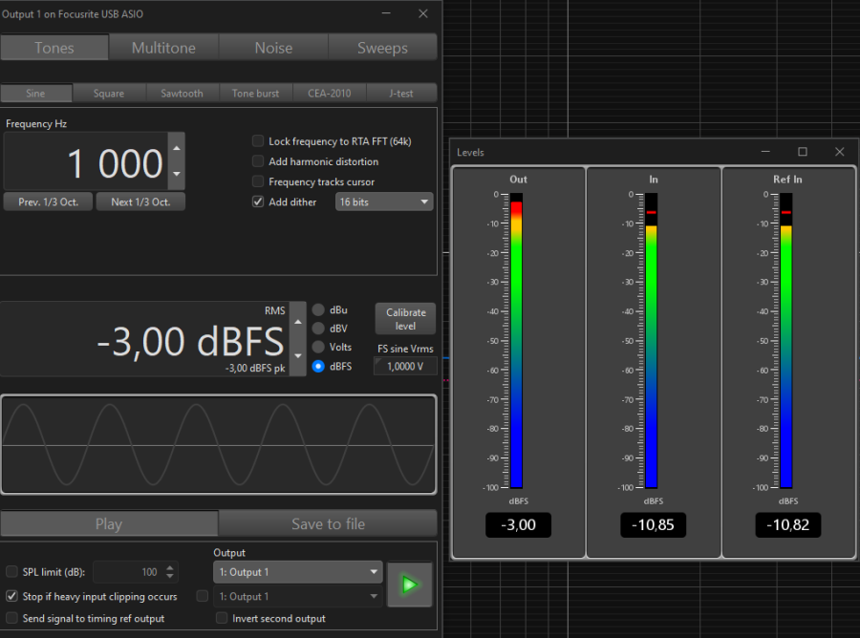860x638 pixels.
Task: Enable Add harmonic distortion checkbox
Action: [258, 161]
